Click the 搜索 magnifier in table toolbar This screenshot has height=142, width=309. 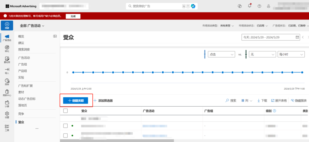pyautogui.click(x=231, y=101)
